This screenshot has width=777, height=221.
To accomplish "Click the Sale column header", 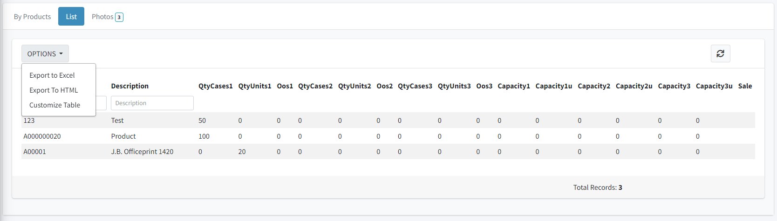I will tap(745, 86).
